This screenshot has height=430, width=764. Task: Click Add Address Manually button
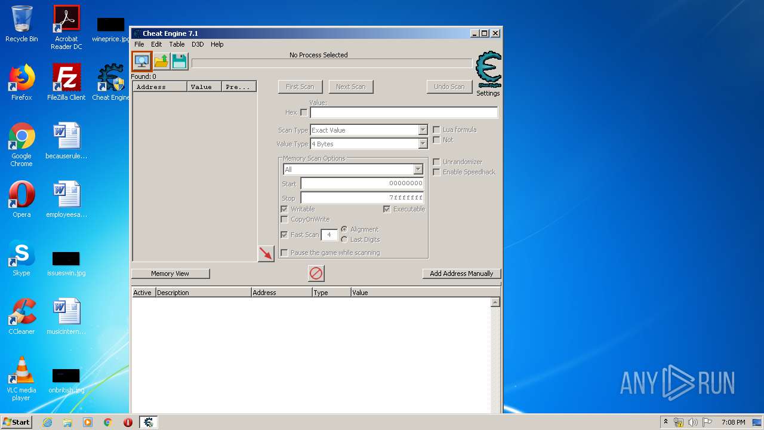pos(461,274)
